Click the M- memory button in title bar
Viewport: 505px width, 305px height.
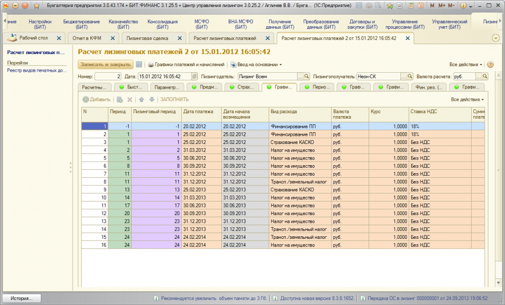tap(451, 6)
